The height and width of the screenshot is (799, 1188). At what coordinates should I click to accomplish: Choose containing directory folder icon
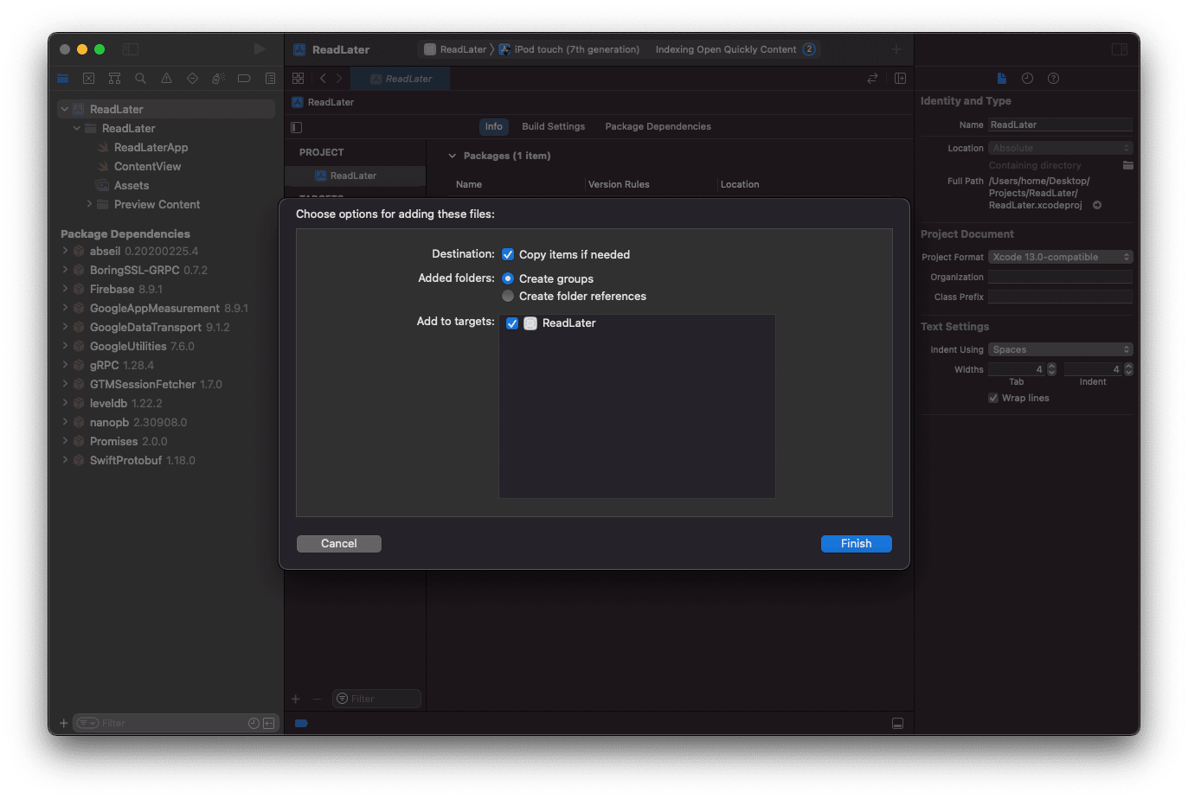click(1127, 165)
